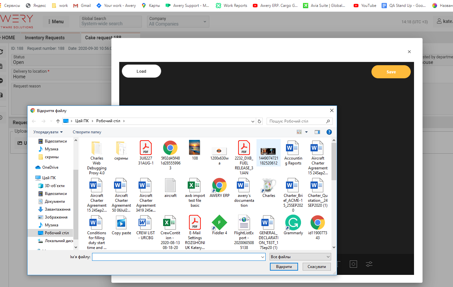Expand the view options dropdown arrow
This screenshot has width=453, height=287.
tap(307, 132)
